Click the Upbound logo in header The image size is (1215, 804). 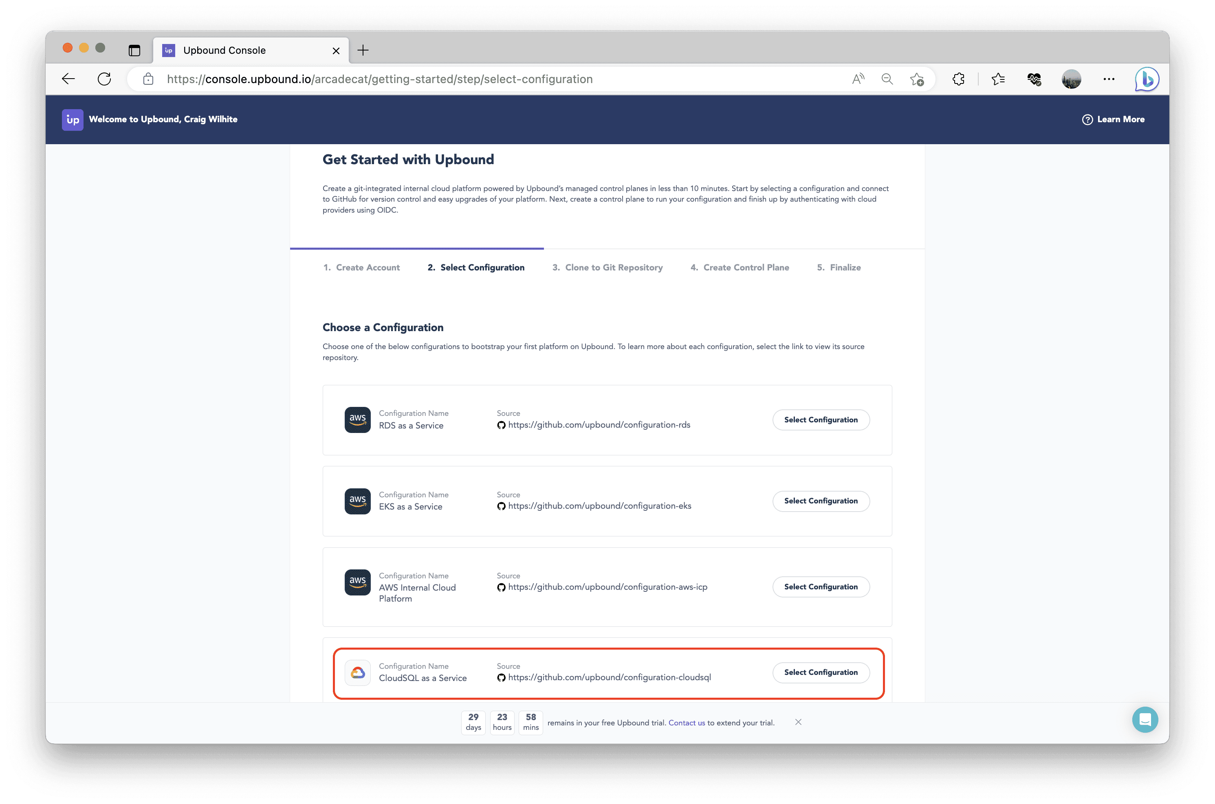(72, 119)
